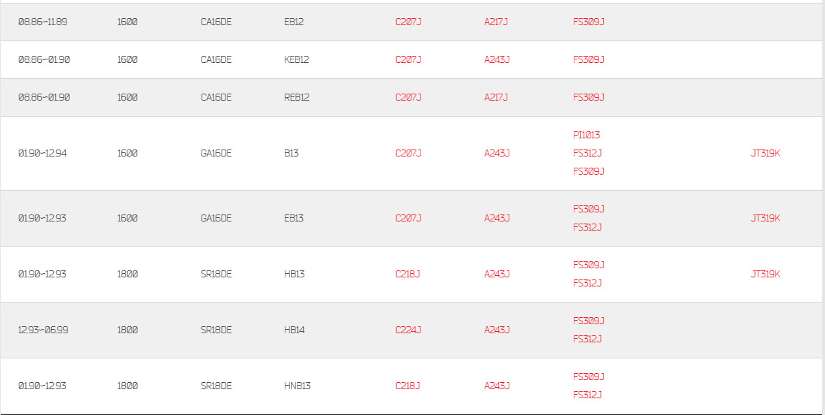The width and height of the screenshot is (825, 415).
Task: Click C207J in the KEB12 row
Action: tap(408, 60)
